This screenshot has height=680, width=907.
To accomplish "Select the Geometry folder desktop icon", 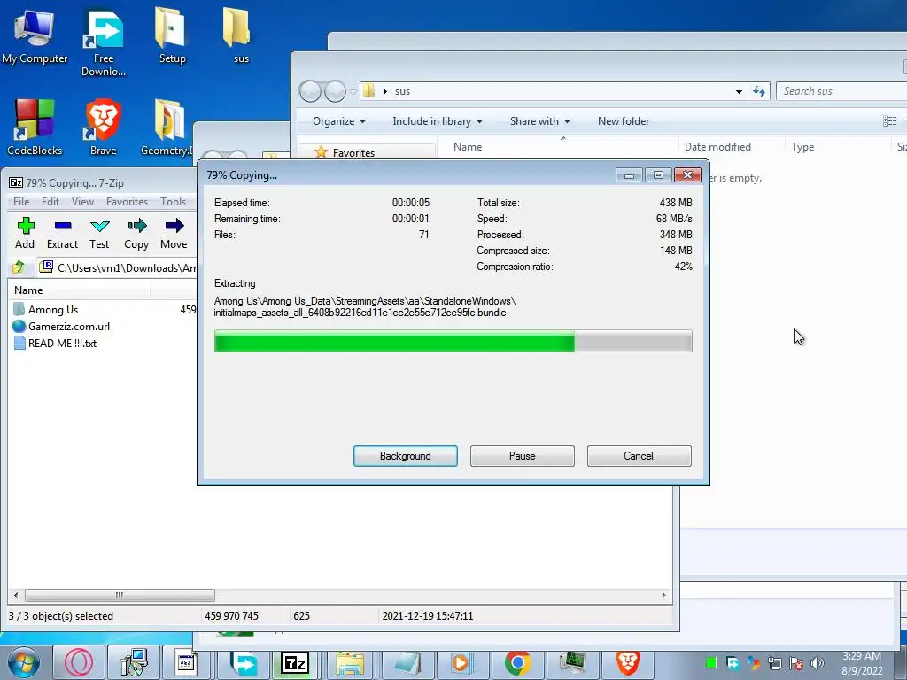I will (167, 127).
